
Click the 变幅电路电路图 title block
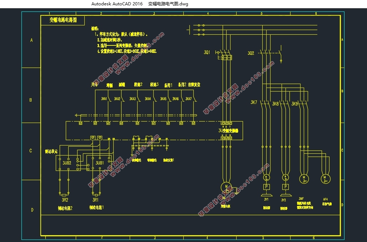[x=63, y=20]
